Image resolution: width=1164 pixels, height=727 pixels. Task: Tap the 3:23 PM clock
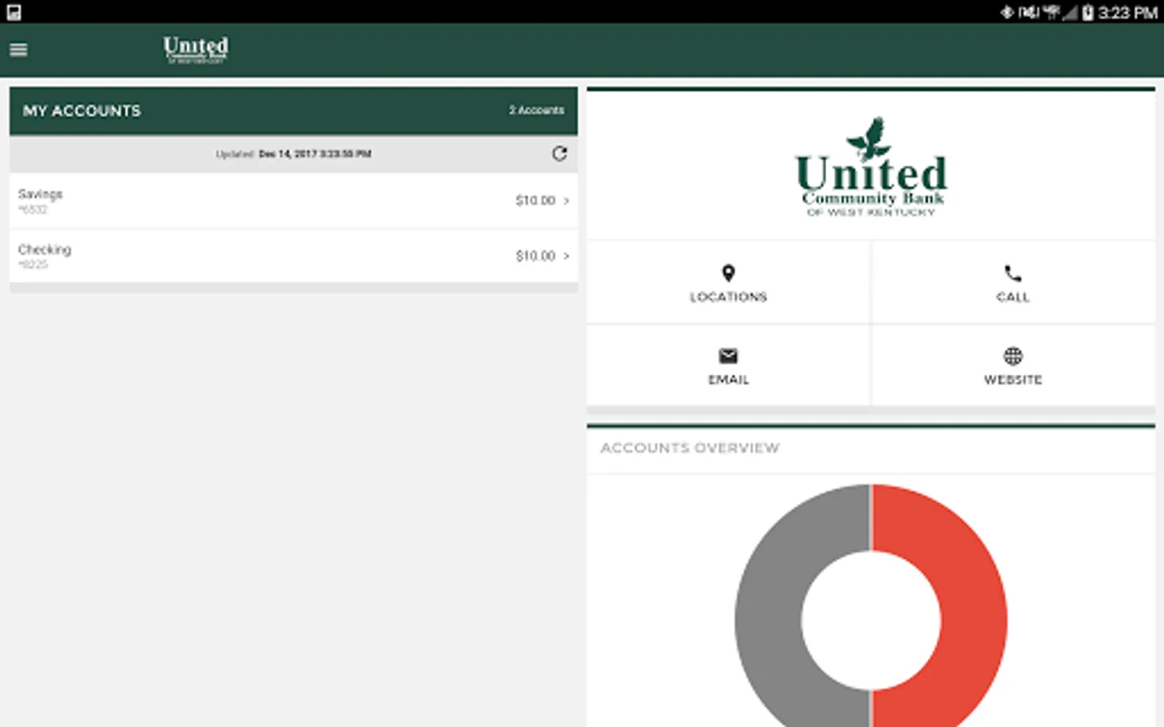pyautogui.click(x=1128, y=12)
